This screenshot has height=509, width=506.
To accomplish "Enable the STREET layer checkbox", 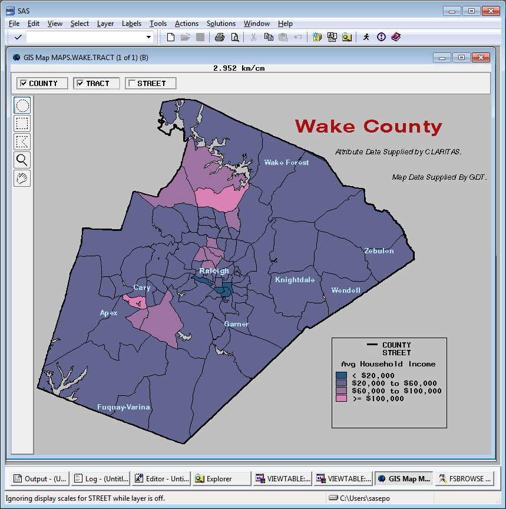I will pos(131,83).
